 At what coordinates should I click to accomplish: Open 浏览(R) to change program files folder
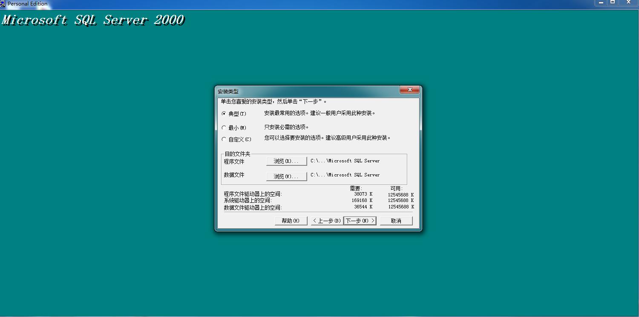tap(286, 161)
